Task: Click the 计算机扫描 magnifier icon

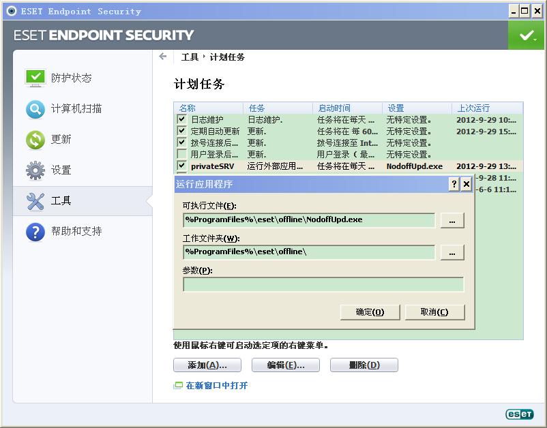Action: [x=35, y=109]
